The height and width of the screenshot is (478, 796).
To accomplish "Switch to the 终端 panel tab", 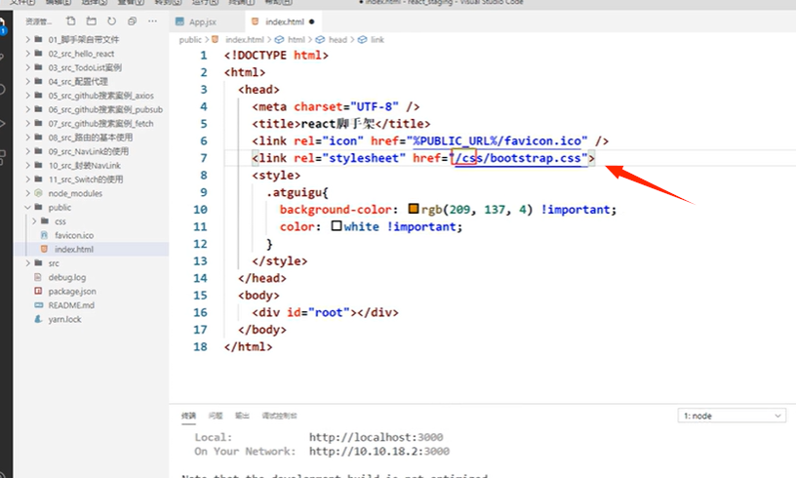I will 188,416.
